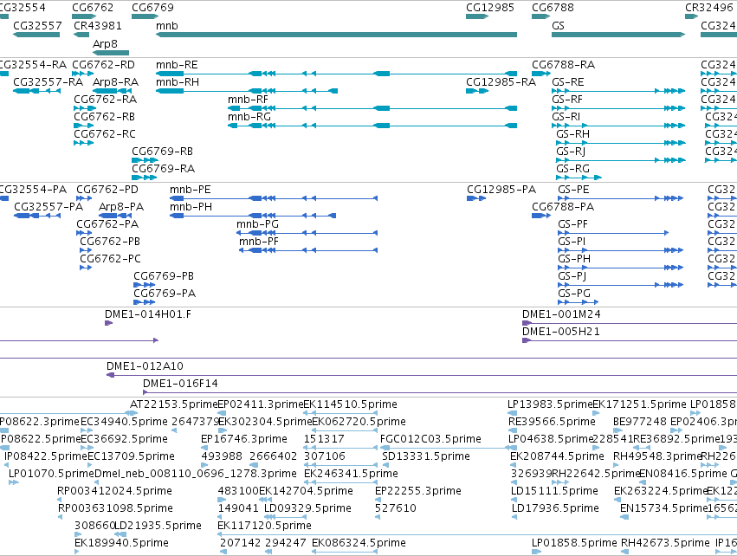Click the CG6769-PB protein label
Image resolution: width=737 pixels, height=556 pixels.
[x=164, y=276]
